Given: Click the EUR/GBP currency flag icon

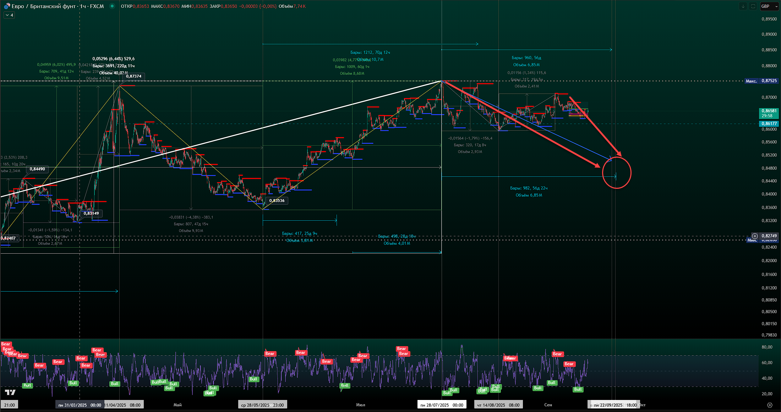Looking at the screenshot, I should pos(7,6).
